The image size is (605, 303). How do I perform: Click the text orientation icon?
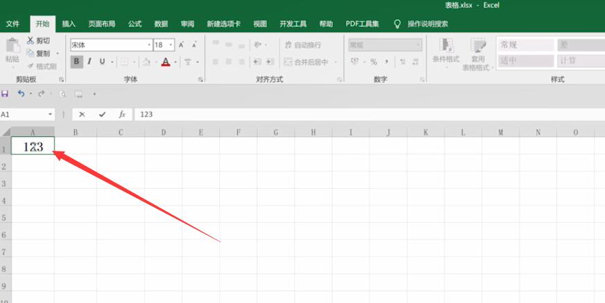coord(258,45)
